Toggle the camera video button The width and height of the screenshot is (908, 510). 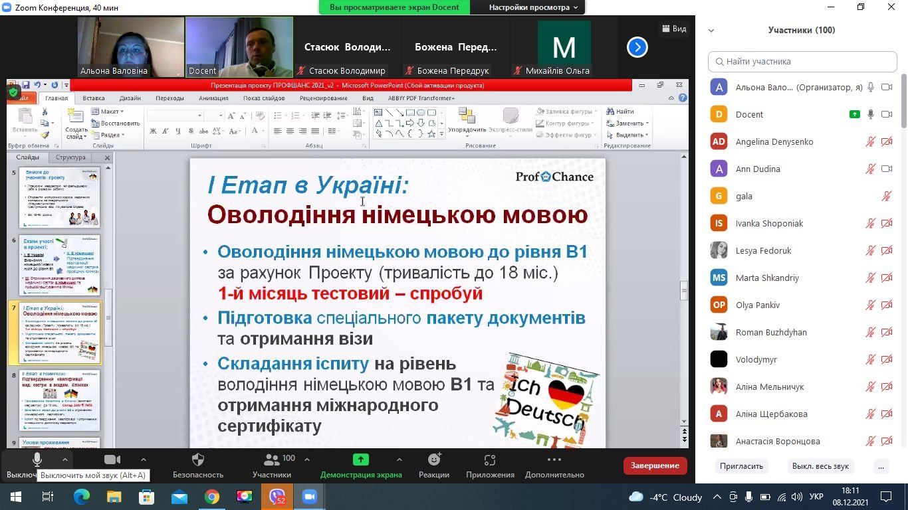(x=112, y=460)
